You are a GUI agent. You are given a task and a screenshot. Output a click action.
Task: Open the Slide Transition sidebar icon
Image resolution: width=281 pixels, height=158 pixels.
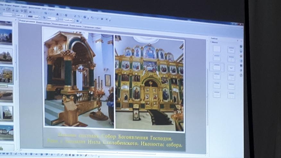tap(241, 51)
